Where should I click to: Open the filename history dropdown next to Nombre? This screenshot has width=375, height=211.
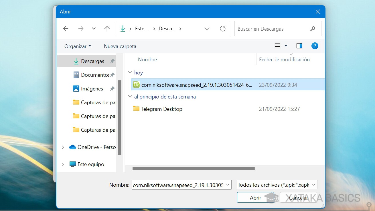click(x=228, y=185)
